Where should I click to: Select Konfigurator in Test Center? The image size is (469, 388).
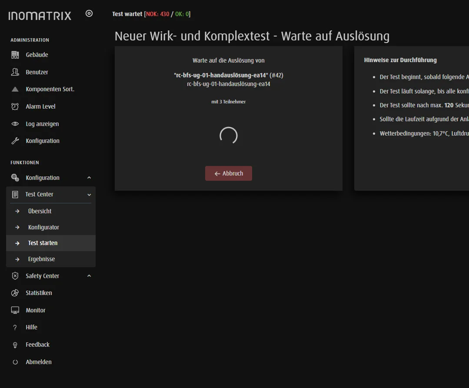(43, 227)
